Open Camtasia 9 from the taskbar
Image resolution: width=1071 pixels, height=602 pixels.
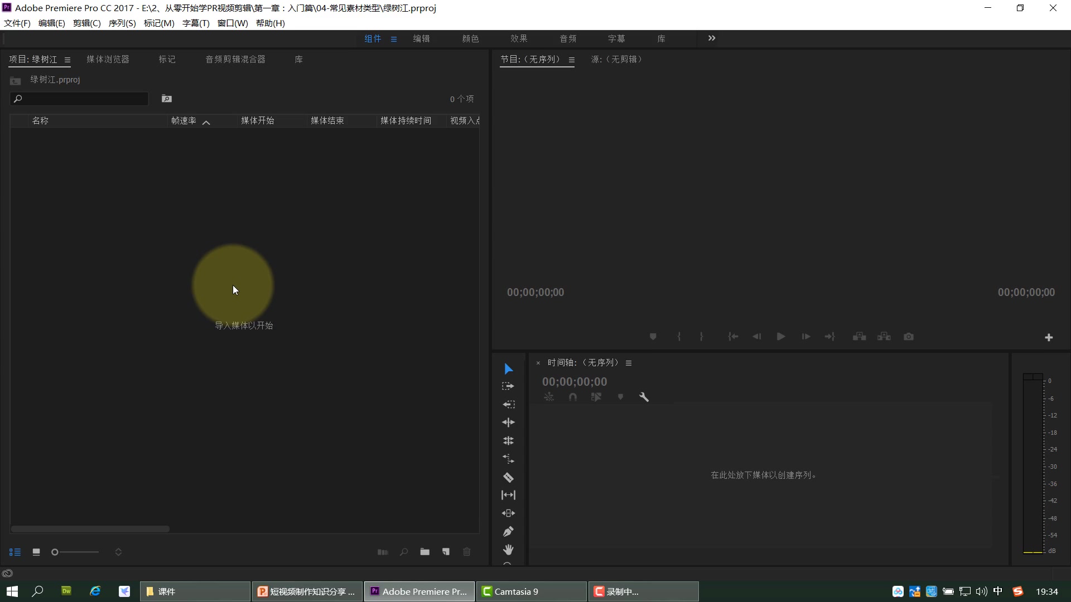point(532,591)
